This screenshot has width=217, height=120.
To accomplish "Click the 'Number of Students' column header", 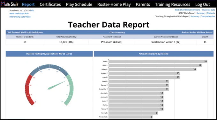I will point(25,37).
